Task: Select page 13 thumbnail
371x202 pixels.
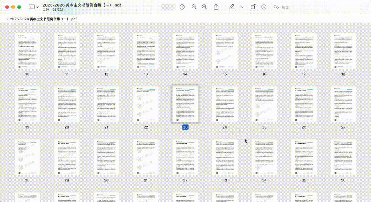Action: coord(146,51)
